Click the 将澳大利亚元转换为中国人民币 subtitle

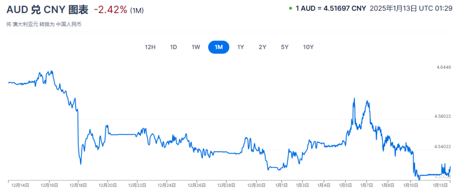(44, 24)
